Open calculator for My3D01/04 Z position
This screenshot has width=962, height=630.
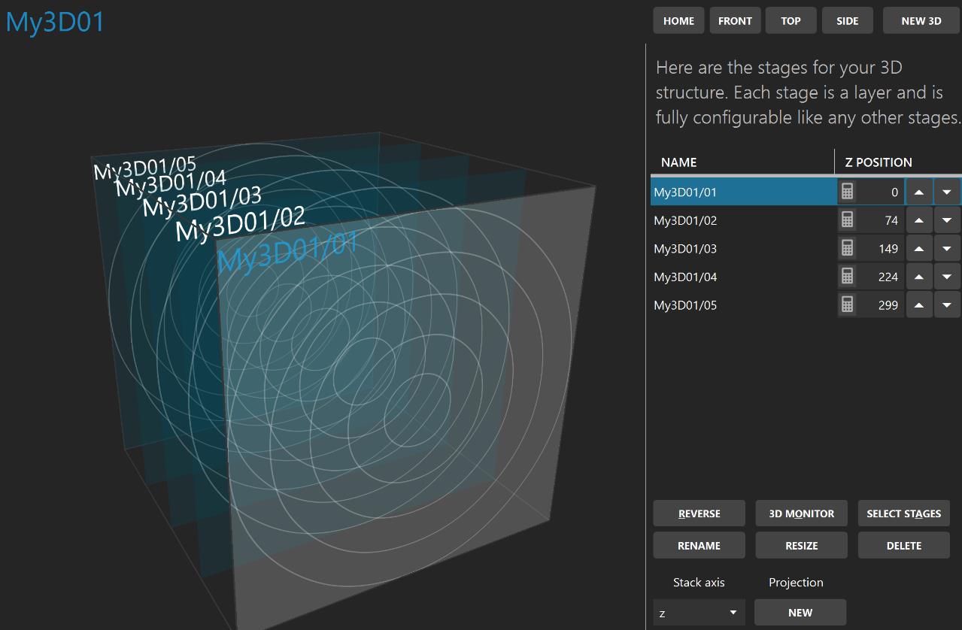click(847, 277)
